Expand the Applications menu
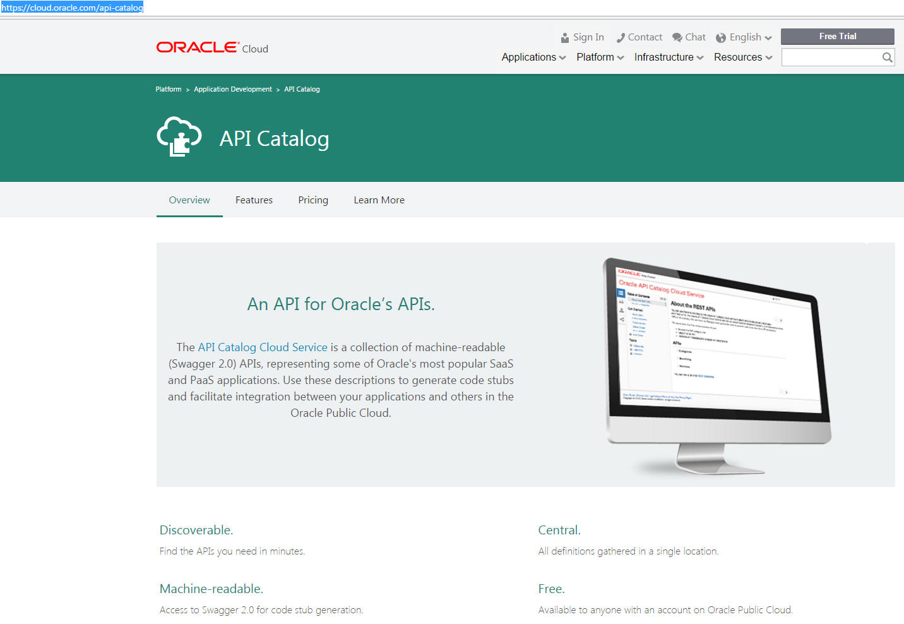The width and height of the screenshot is (904, 624). 533,57
